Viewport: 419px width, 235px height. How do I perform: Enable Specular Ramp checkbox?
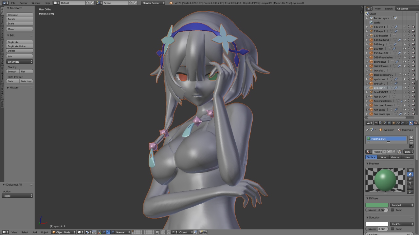(392, 229)
